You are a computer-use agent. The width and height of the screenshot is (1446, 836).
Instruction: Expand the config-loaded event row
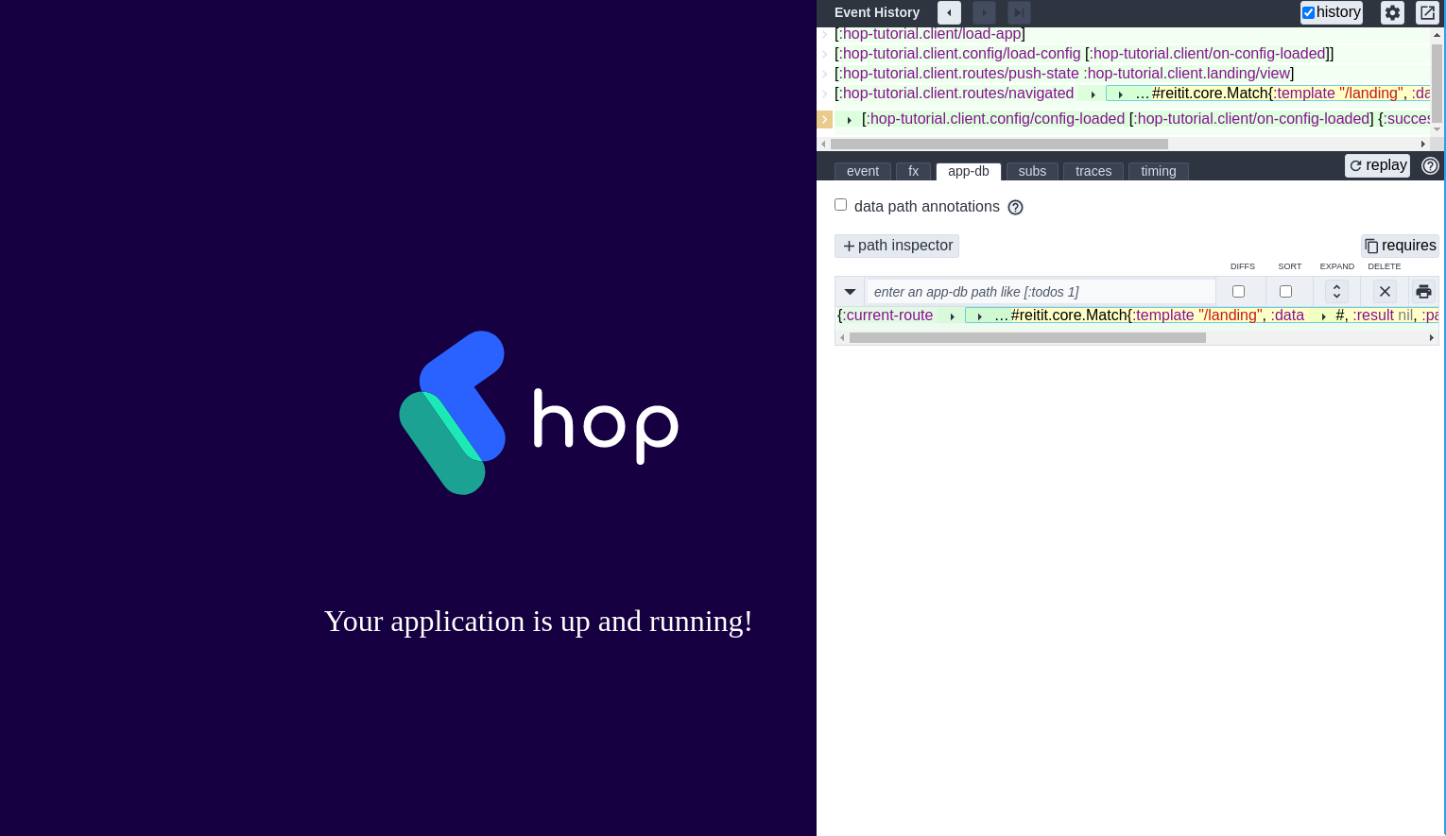point(850,119)
